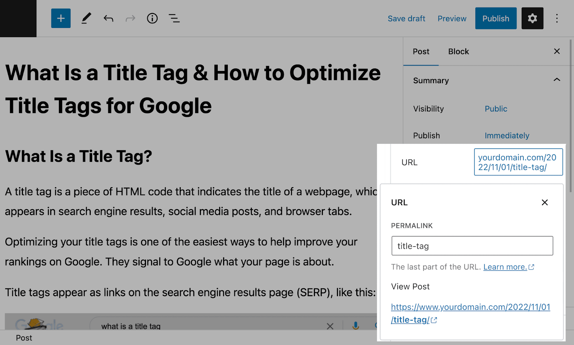Select the Tools pencil icon
Screen dimensions: 574x345
pos(86,18)
